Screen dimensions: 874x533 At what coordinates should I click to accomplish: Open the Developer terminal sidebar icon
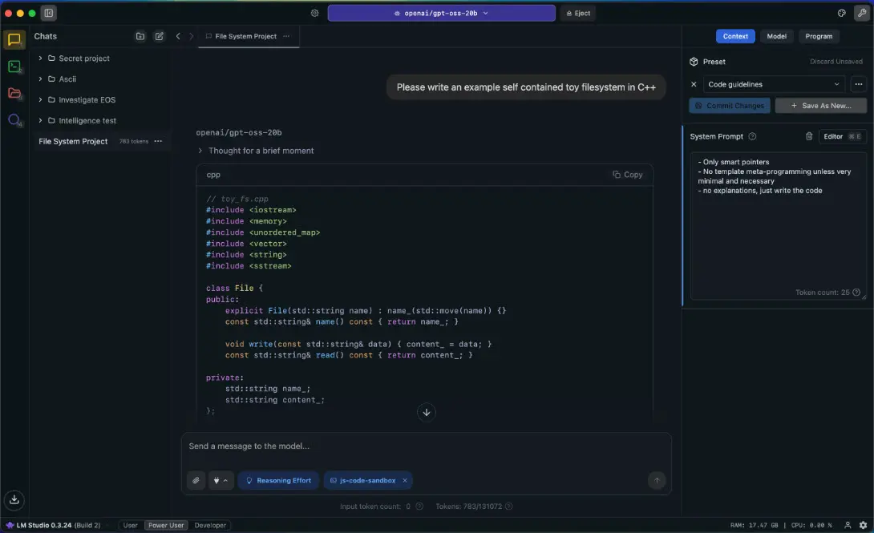[14, 67]
